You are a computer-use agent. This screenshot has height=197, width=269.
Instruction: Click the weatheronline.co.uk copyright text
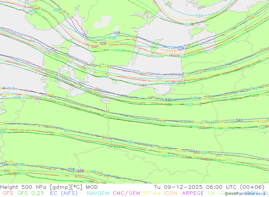pos(245,194)
